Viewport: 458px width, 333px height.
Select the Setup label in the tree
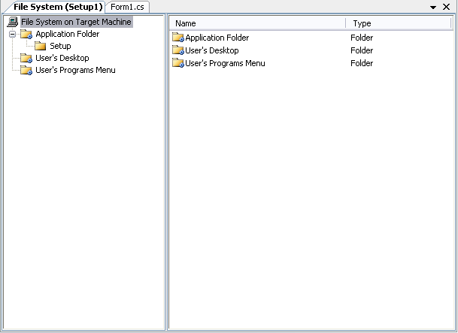60,46
